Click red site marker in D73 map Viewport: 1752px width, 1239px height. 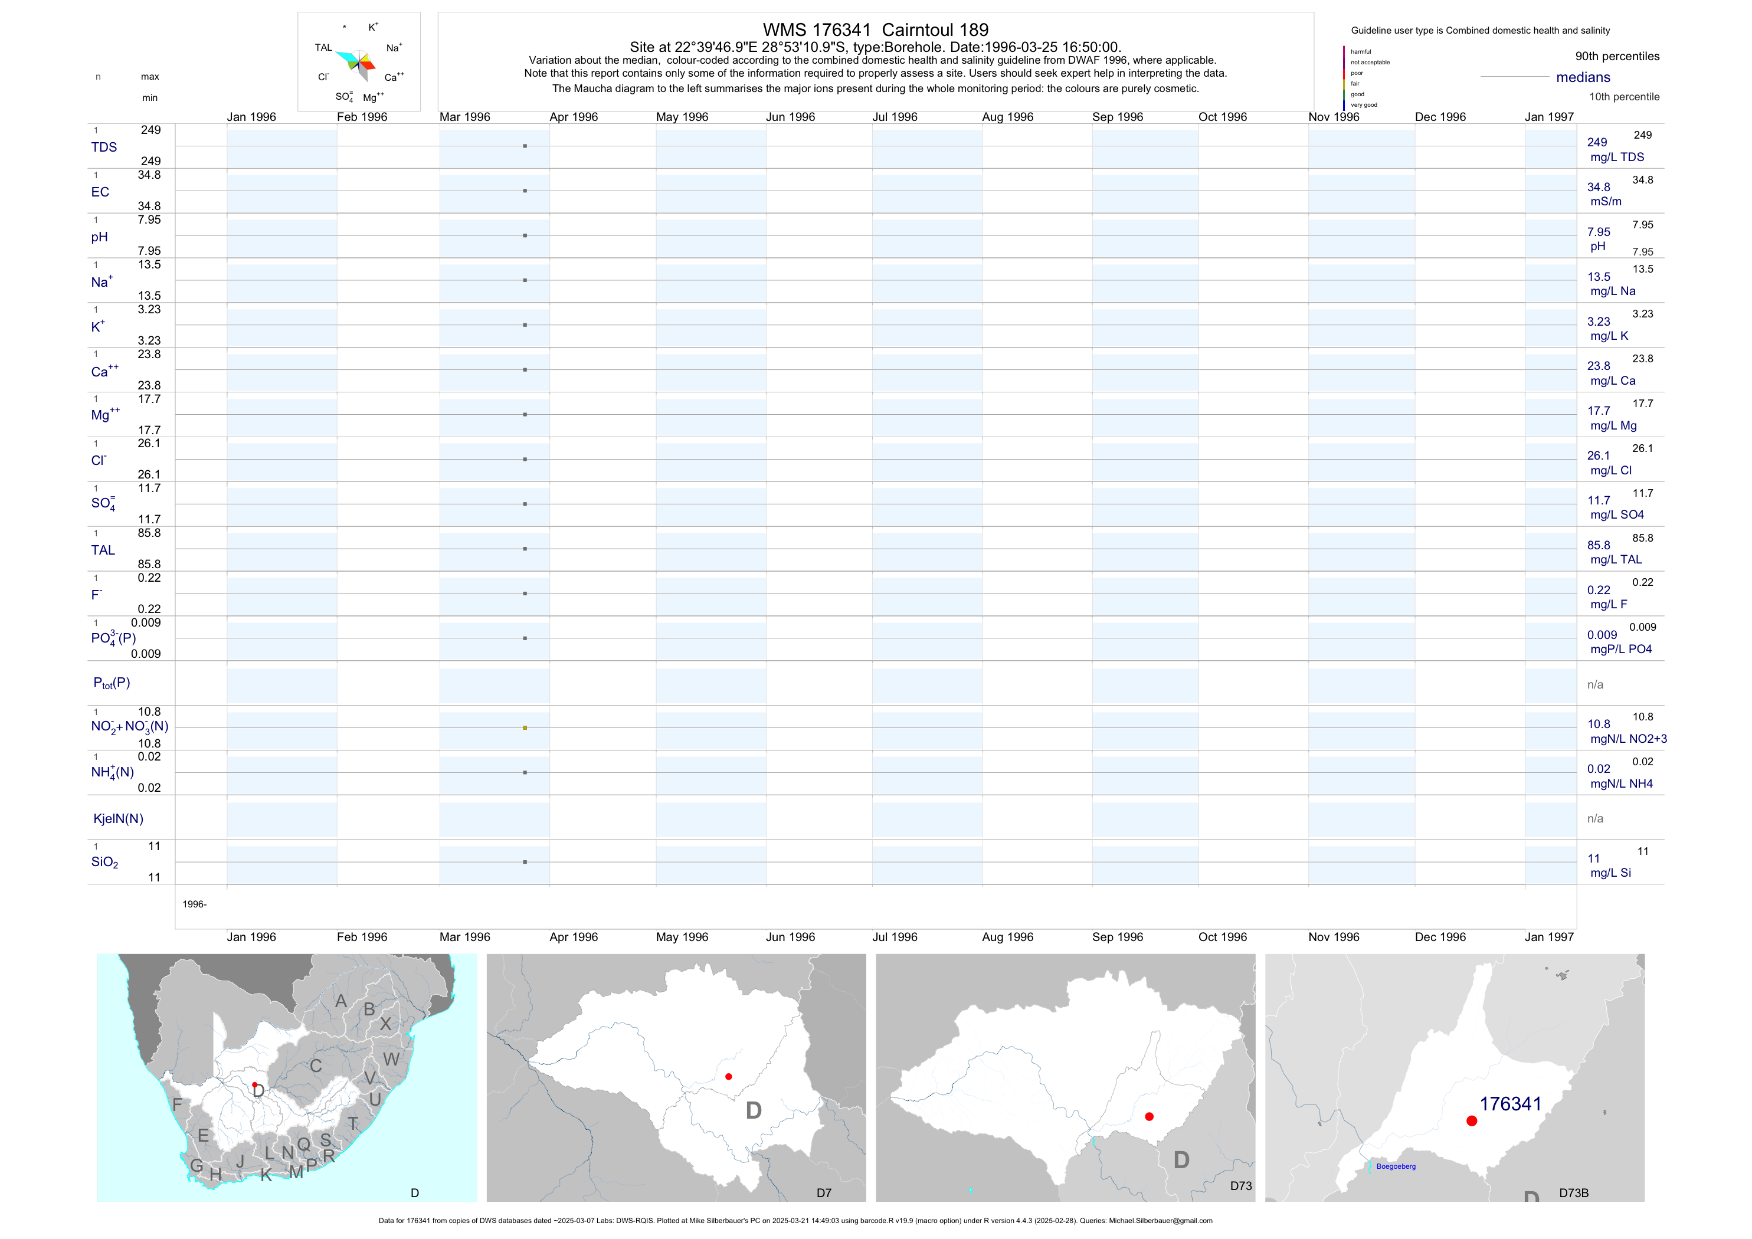1149,1116
